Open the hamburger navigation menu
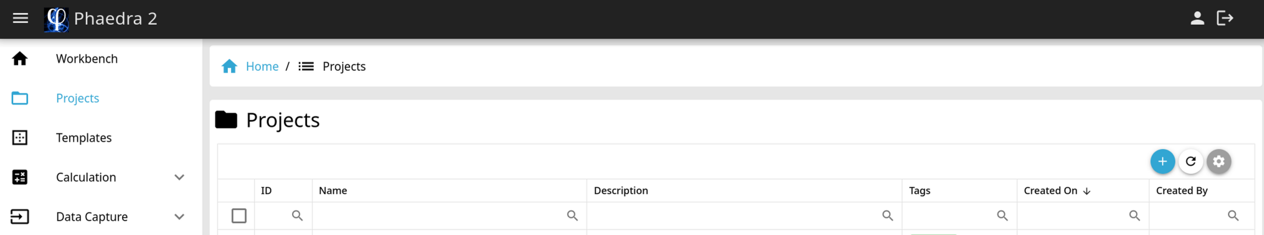 [20, 18]
